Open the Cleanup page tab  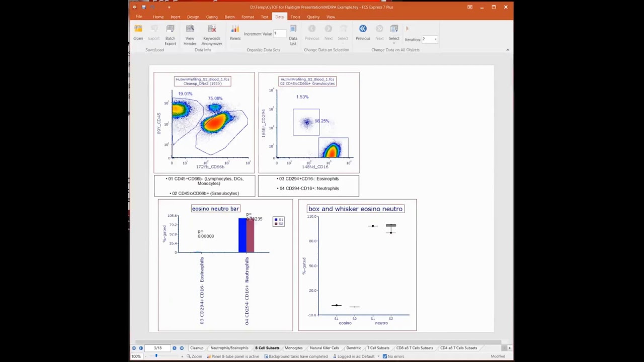click(x=197, y=348)
